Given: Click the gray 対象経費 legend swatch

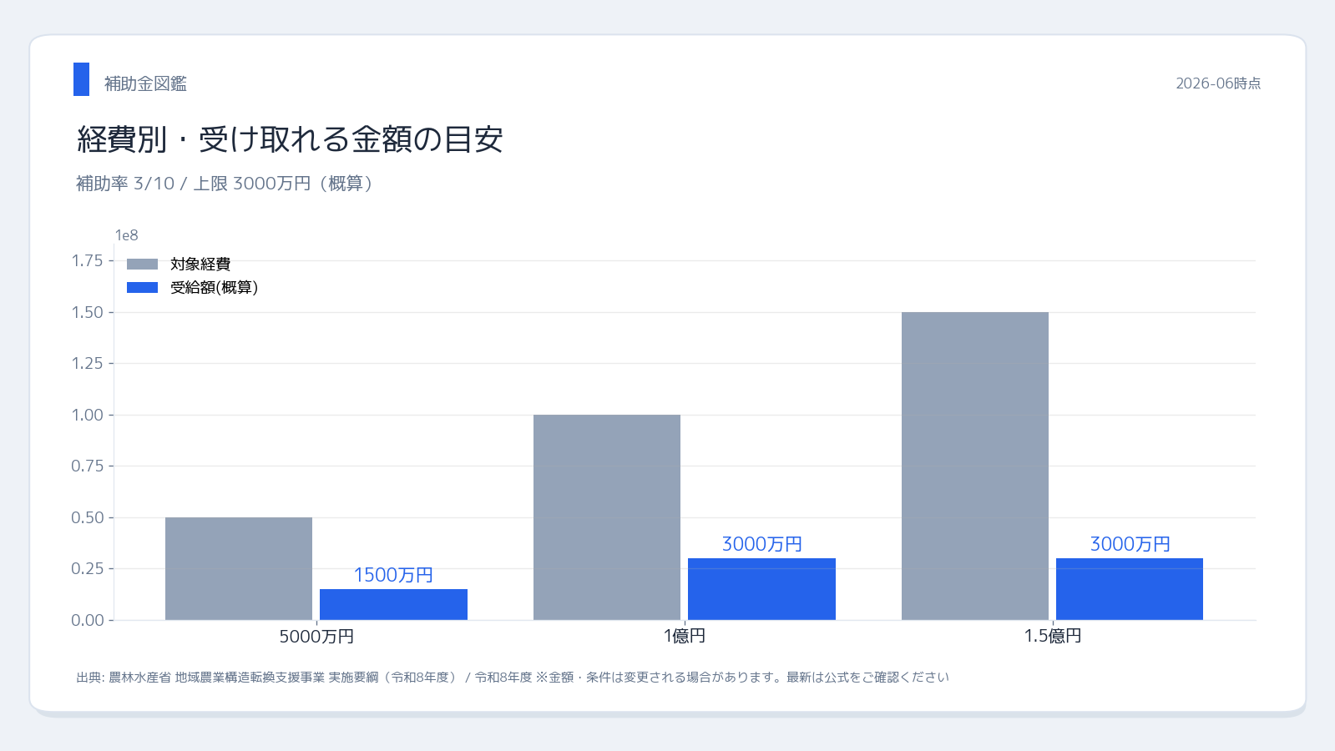Looking at the screenshot, I should (x=142, y=264).
